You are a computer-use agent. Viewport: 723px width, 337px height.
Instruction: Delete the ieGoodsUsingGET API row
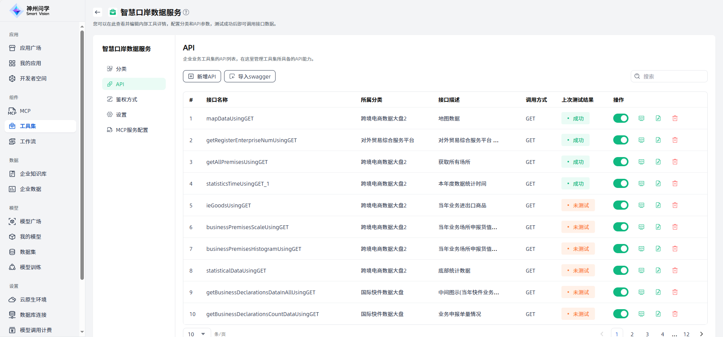click(x=675, y=205)
